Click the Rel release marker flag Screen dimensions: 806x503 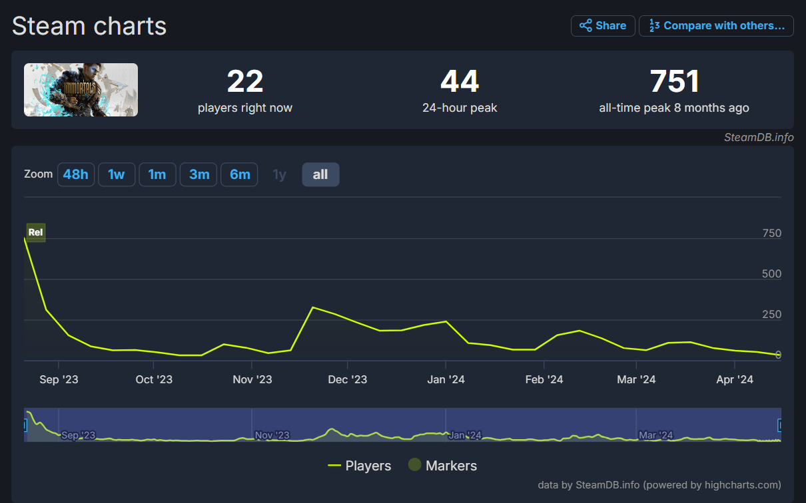35,232
